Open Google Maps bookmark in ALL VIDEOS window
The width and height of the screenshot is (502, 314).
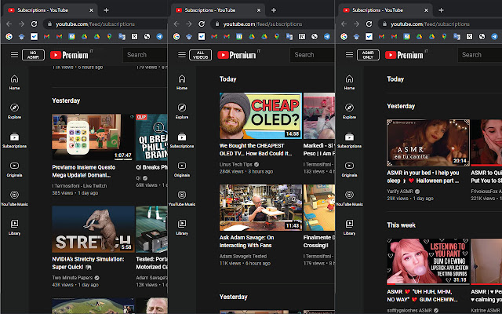(277, 37)
